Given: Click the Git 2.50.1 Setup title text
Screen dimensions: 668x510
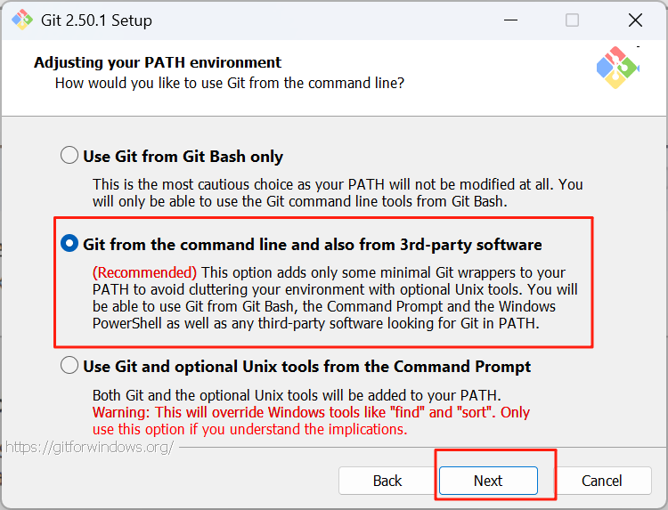Looking at the screenshot, I should click(96, 20).
